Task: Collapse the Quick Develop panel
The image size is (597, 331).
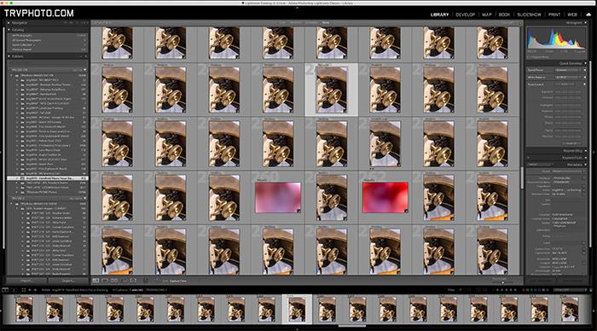Action: pyautogui.click(x=585, y=63)
